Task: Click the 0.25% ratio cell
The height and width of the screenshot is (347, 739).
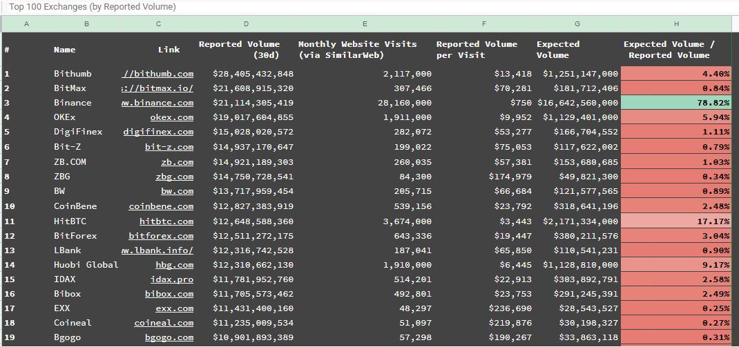Action: [x=676, y=308]
